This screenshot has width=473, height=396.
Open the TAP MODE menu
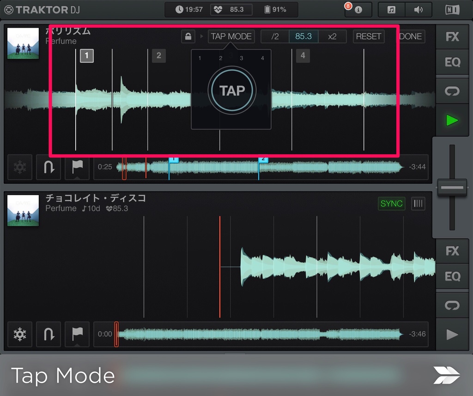(x=231, y=36)
